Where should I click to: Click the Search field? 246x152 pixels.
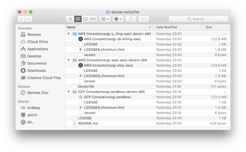pos(198,19)
